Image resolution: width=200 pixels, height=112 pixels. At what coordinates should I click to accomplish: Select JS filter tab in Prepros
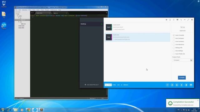[x=122, y=85]
